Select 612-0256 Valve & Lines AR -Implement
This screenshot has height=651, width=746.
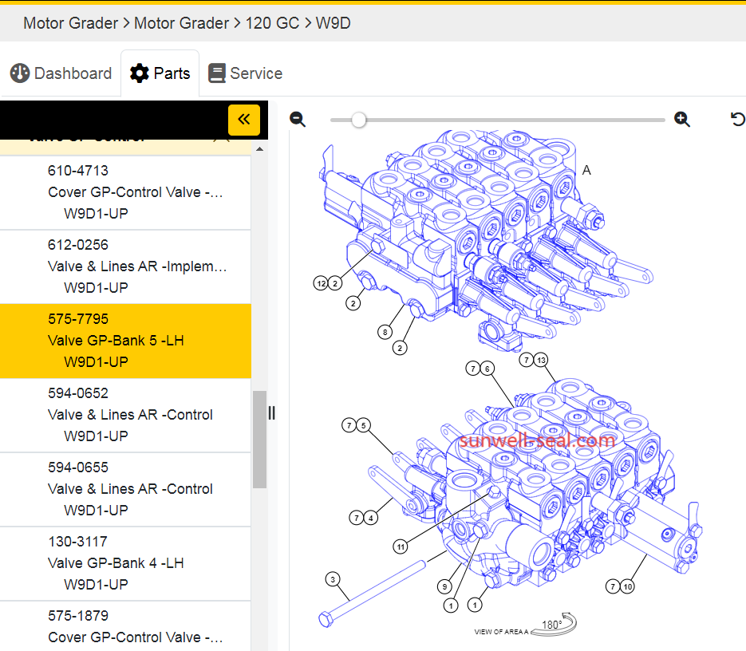(x=125, y=266)
